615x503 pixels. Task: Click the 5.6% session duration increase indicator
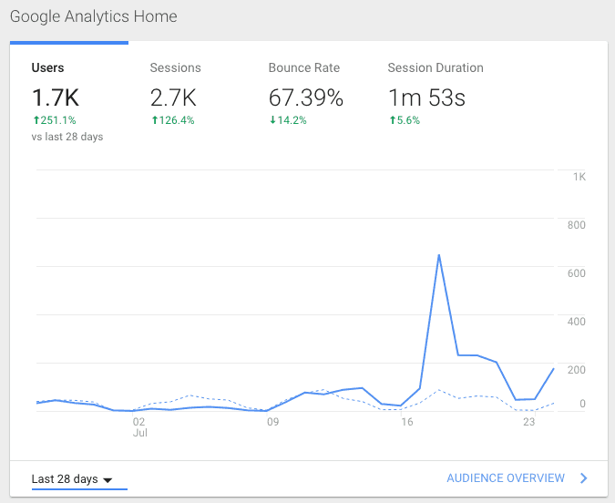click(x=405, y=120)
